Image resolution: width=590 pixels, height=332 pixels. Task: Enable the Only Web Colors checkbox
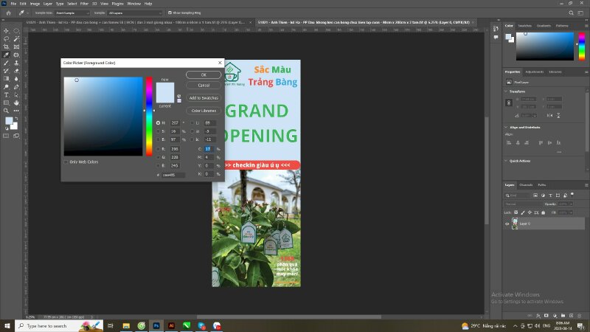(66, 162)
